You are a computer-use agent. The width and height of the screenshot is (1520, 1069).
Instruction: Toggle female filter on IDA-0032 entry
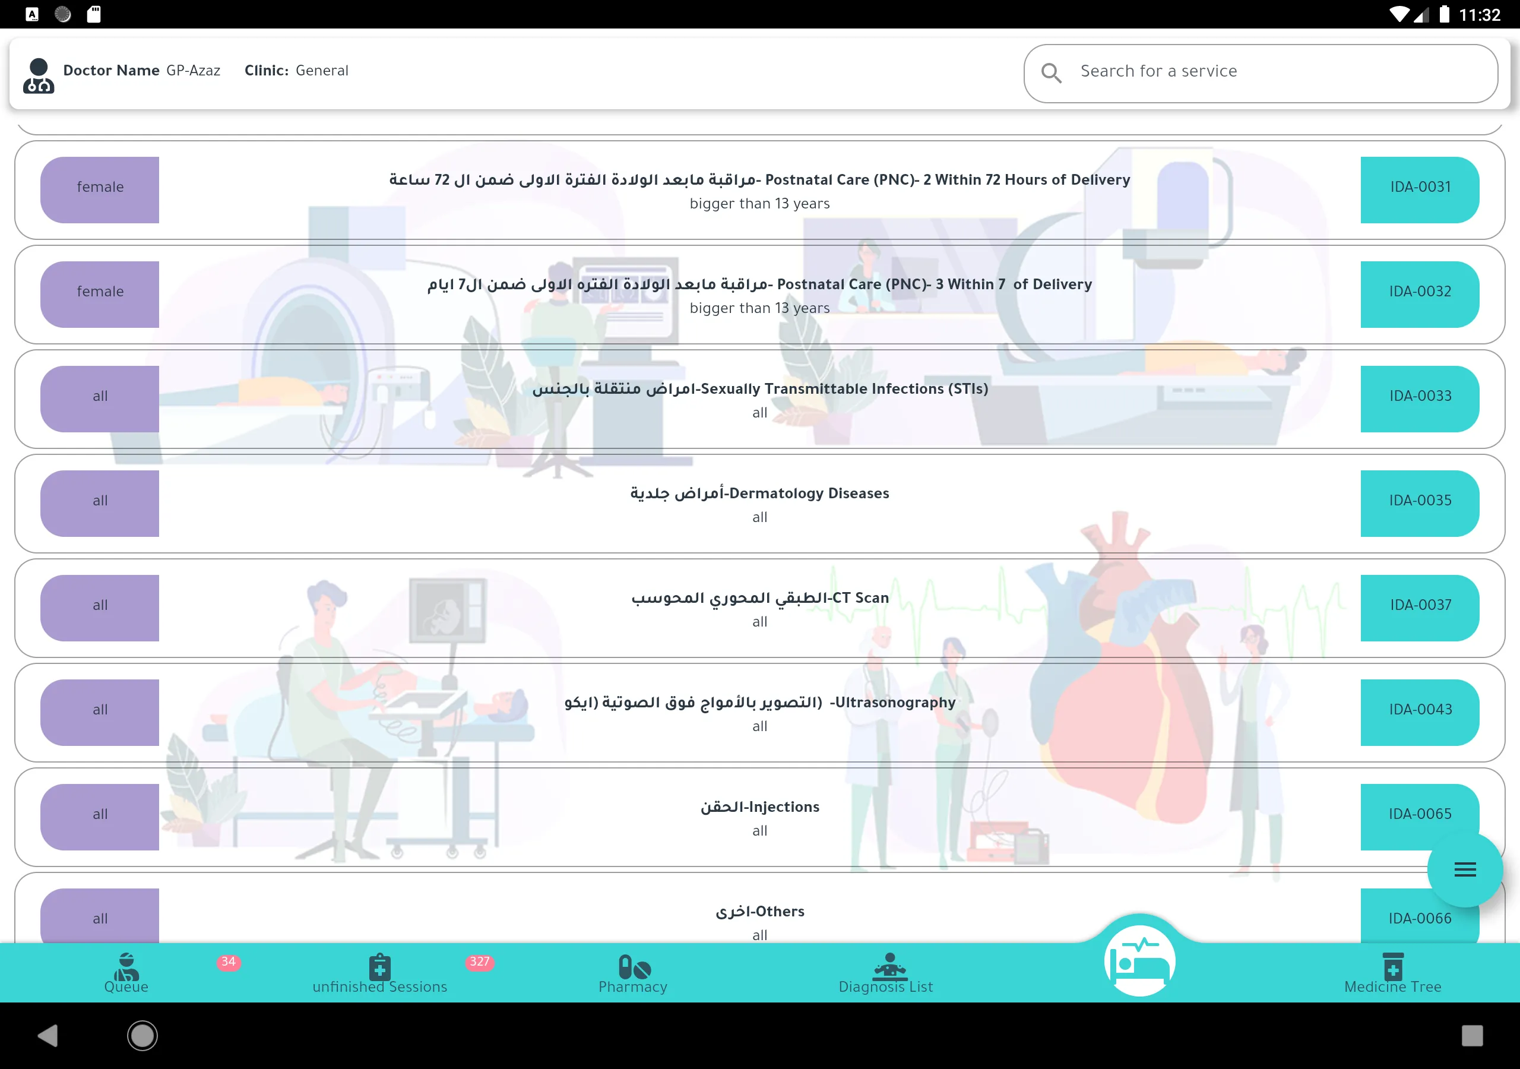pyautogui.click(x=100, y=290)
